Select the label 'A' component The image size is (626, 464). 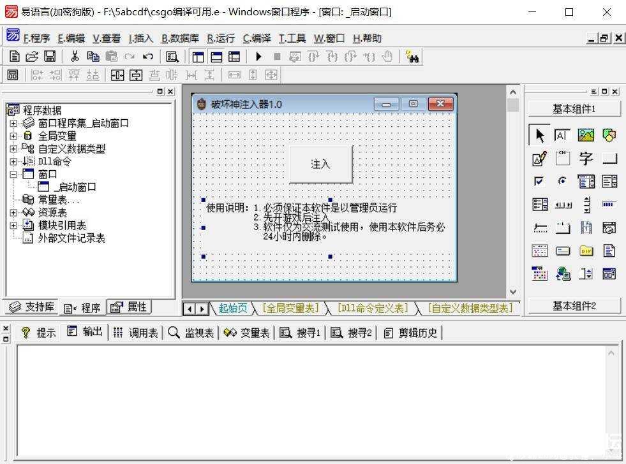click(x=562, y=136)
